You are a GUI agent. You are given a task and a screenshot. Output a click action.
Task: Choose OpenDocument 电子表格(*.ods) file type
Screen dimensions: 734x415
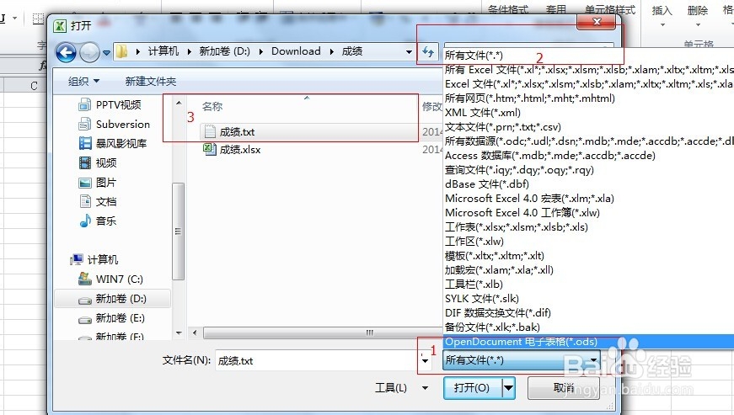pyautogui.click(x=588, y=342)
